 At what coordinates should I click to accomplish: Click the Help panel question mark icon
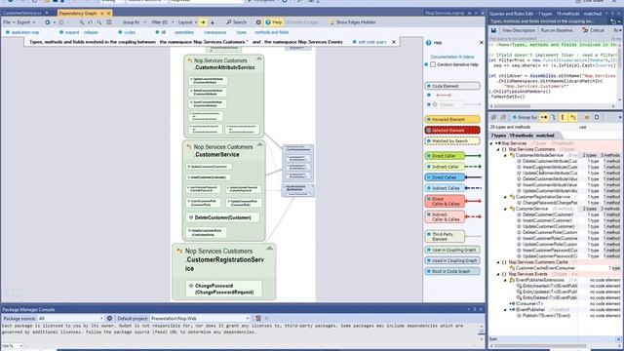point(429,43)
